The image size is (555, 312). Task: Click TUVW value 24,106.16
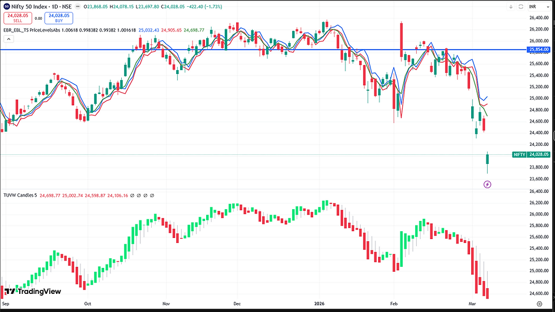118,195
